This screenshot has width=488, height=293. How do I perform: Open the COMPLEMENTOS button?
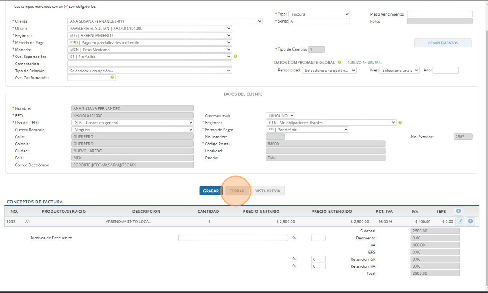pos(443,43)
